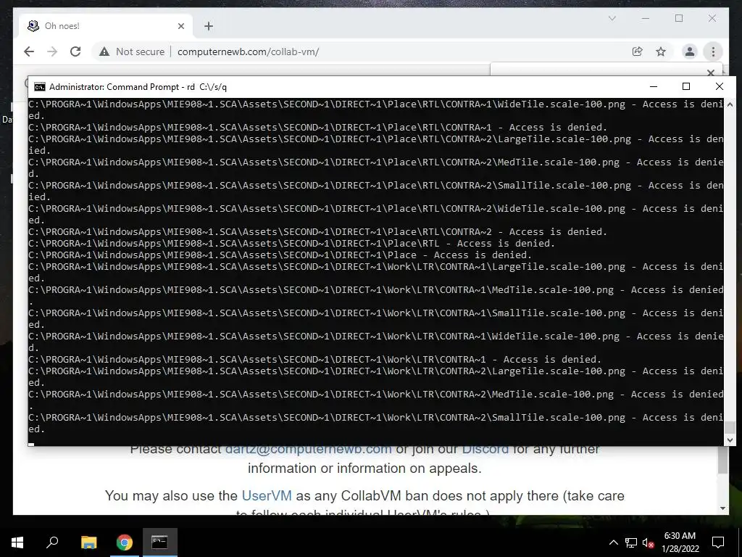Open the notification center icon
Viewport: 742px width, 557px height.
click(718, 542)
